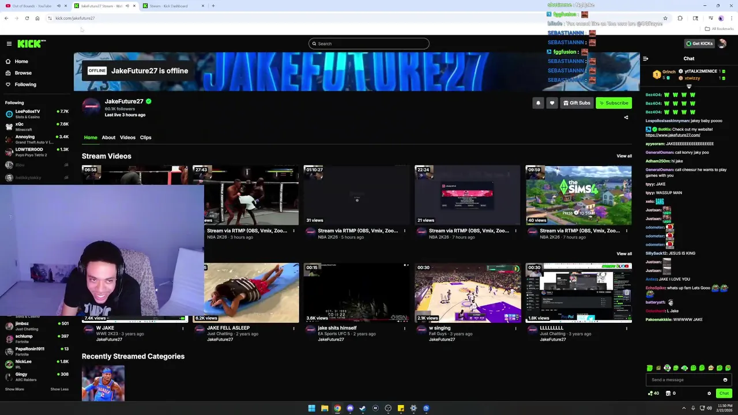Screen dimensions: 738x415
Task: Pick the first green quick emote
Action: (x=650, y=368)
